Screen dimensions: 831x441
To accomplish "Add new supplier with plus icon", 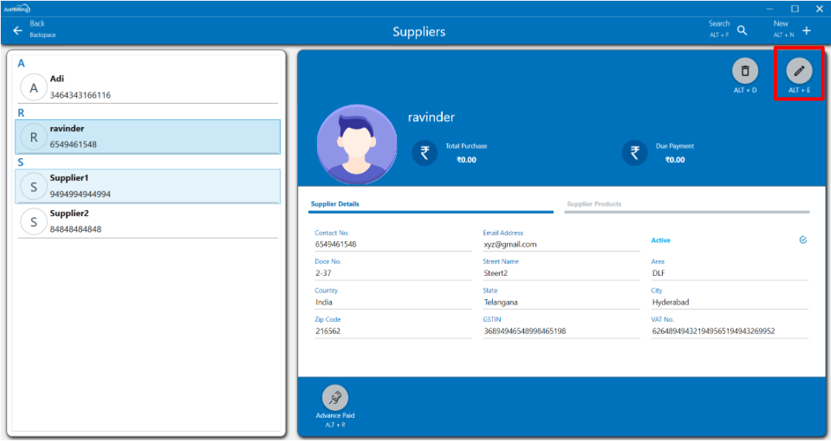I will (x=806, y=30).
